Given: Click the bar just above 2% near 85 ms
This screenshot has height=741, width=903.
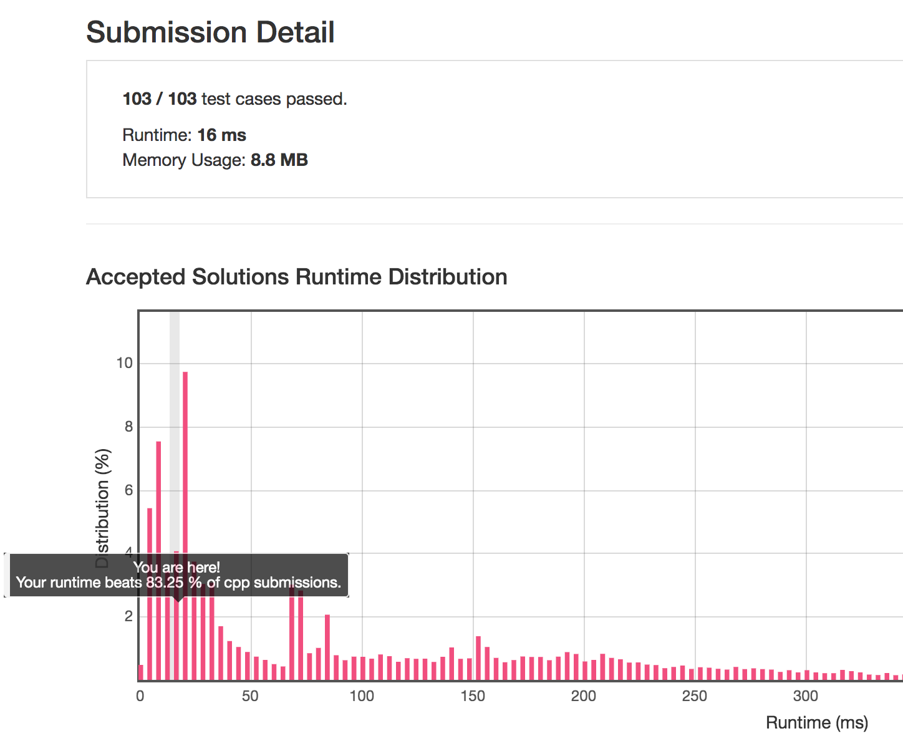Looking at the screenshot, I should click(327, 647).
